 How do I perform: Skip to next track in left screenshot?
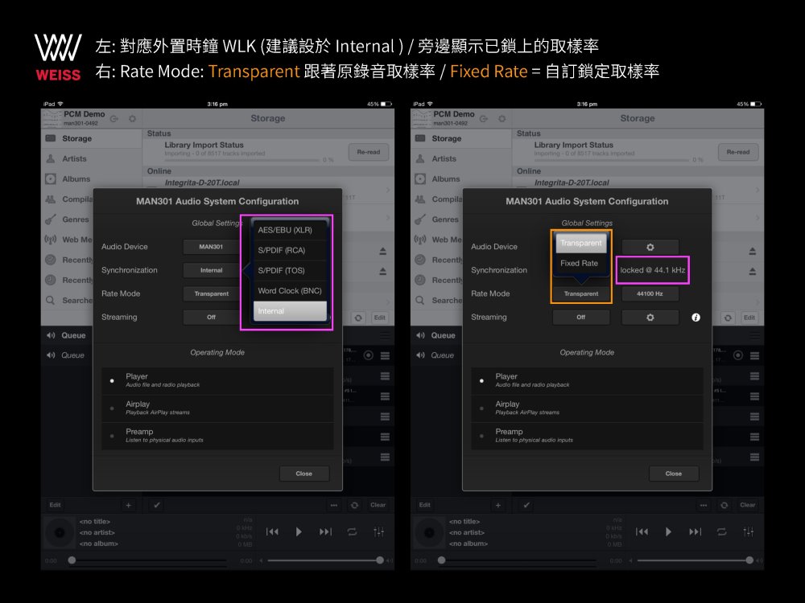coord(325,531)
